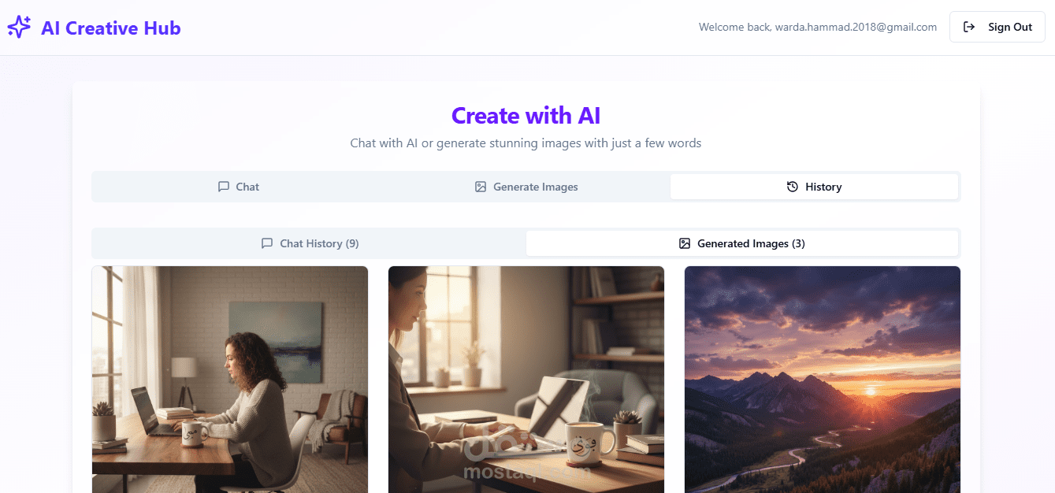Open the curly-haired woman at laptop image

(x=230, y=380)
